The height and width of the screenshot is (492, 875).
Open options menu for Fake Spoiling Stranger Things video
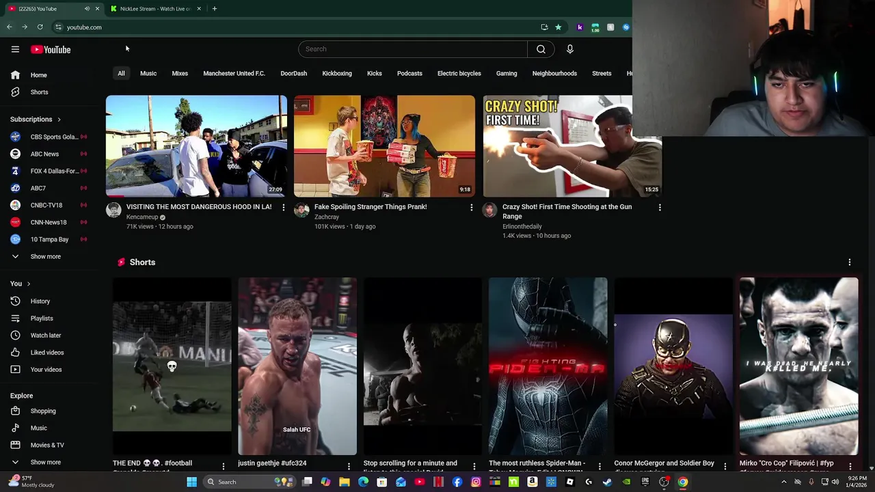471,207
